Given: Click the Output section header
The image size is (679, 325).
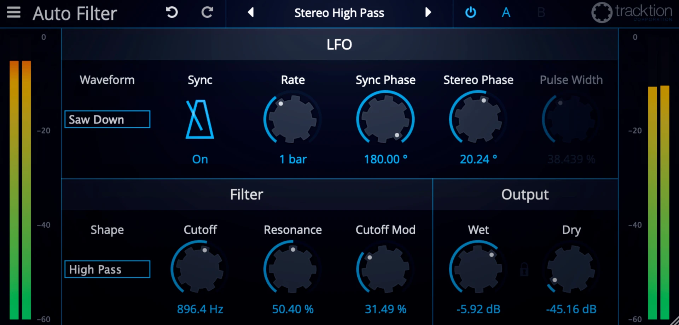Looking at the screenshot, I should pyautogui.click(x=525, y=194).
